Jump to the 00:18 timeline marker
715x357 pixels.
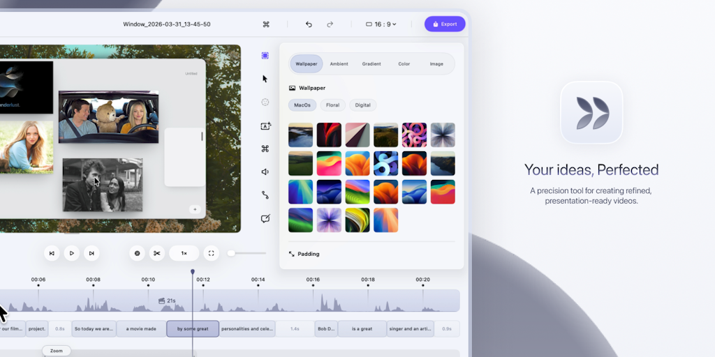click(x=368, y=280)
